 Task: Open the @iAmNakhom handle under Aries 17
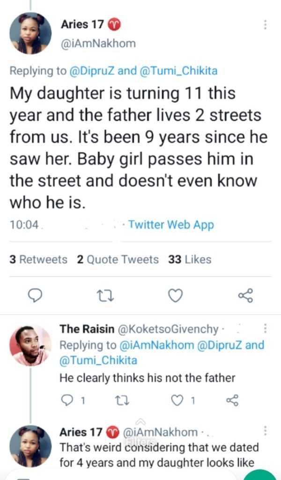(98, 44)
